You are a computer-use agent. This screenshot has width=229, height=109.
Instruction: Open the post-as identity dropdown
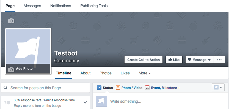click(x=218, y=87)
